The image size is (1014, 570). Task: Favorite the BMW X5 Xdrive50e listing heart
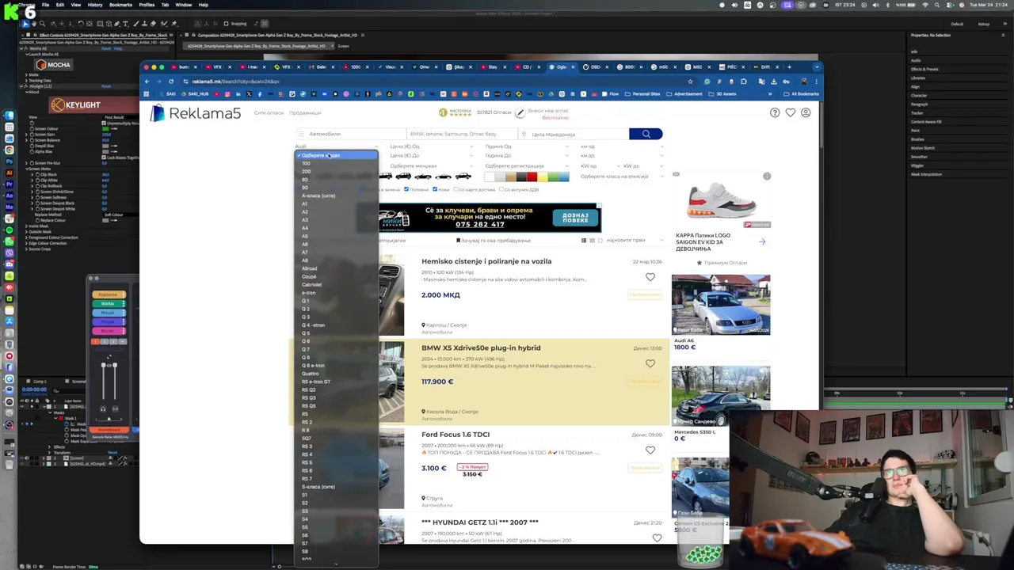[x=650, y=363]
